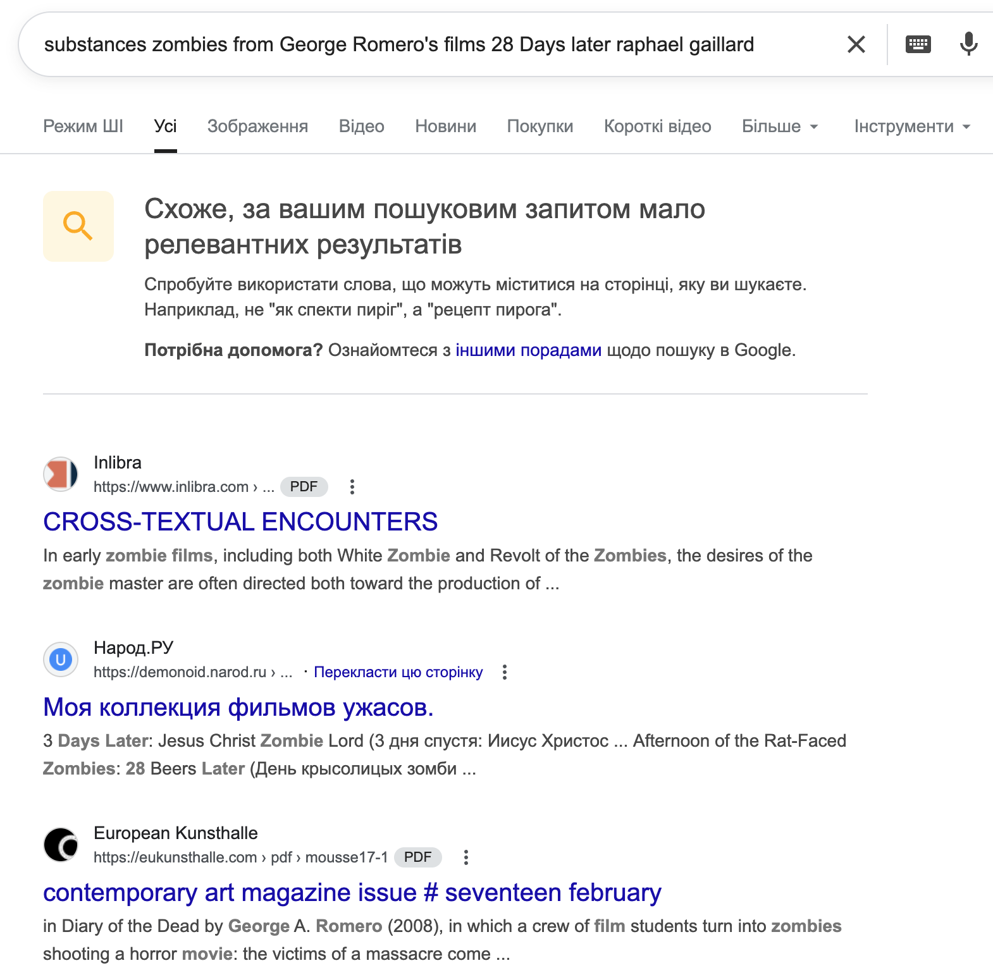Viewport: 993px width, 975px height.
Task: Start voice search with microphone icon
Action: coord(968,44)
